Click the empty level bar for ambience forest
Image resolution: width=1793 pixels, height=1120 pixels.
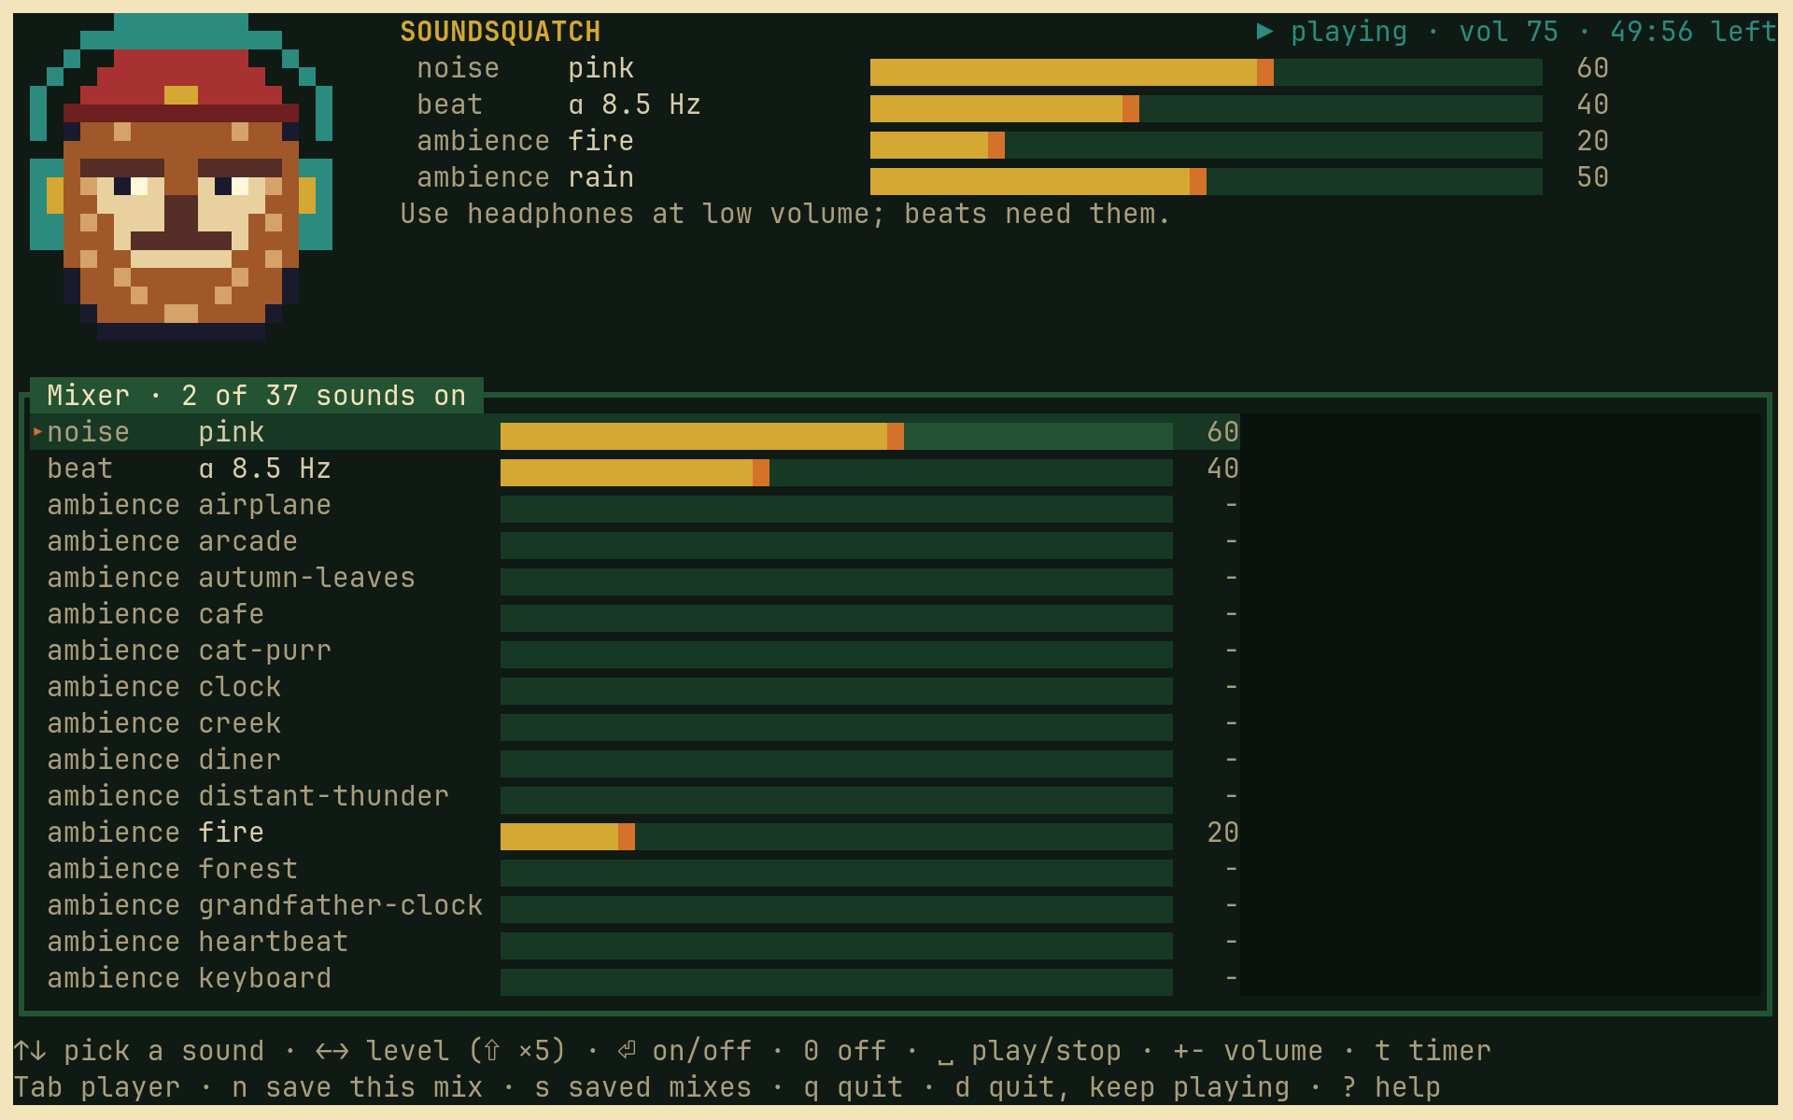[836, 873]
